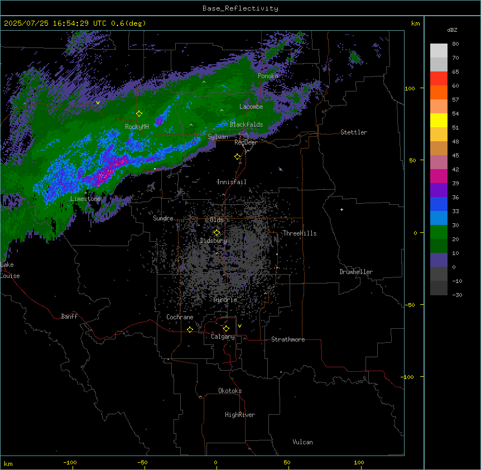This screenshot has width=481, height=470.
Task: Click the Cochrane city label
Action: click(180, 317)
